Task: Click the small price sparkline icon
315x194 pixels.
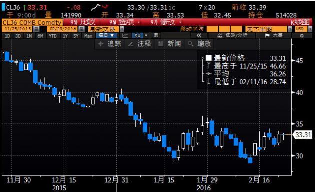Action: coord(100,7)
